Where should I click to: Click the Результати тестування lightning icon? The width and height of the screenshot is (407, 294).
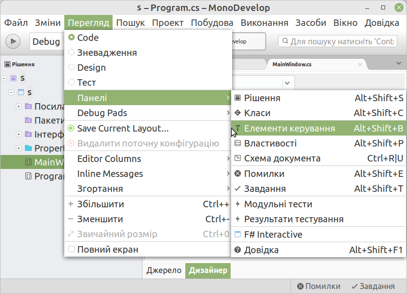(238, 219)
